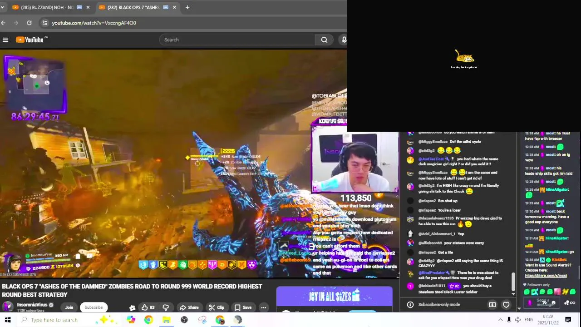
Task: Open the more actions three-dot menu
Action: pos(263,307)
